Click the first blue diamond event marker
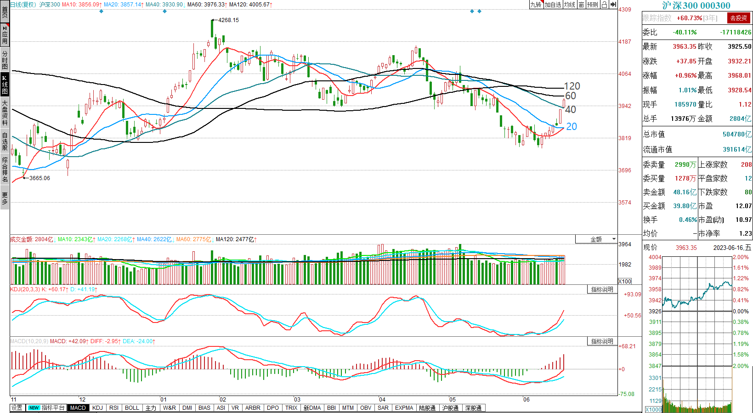This screenshot has width=753, height=413. [101, 11]
